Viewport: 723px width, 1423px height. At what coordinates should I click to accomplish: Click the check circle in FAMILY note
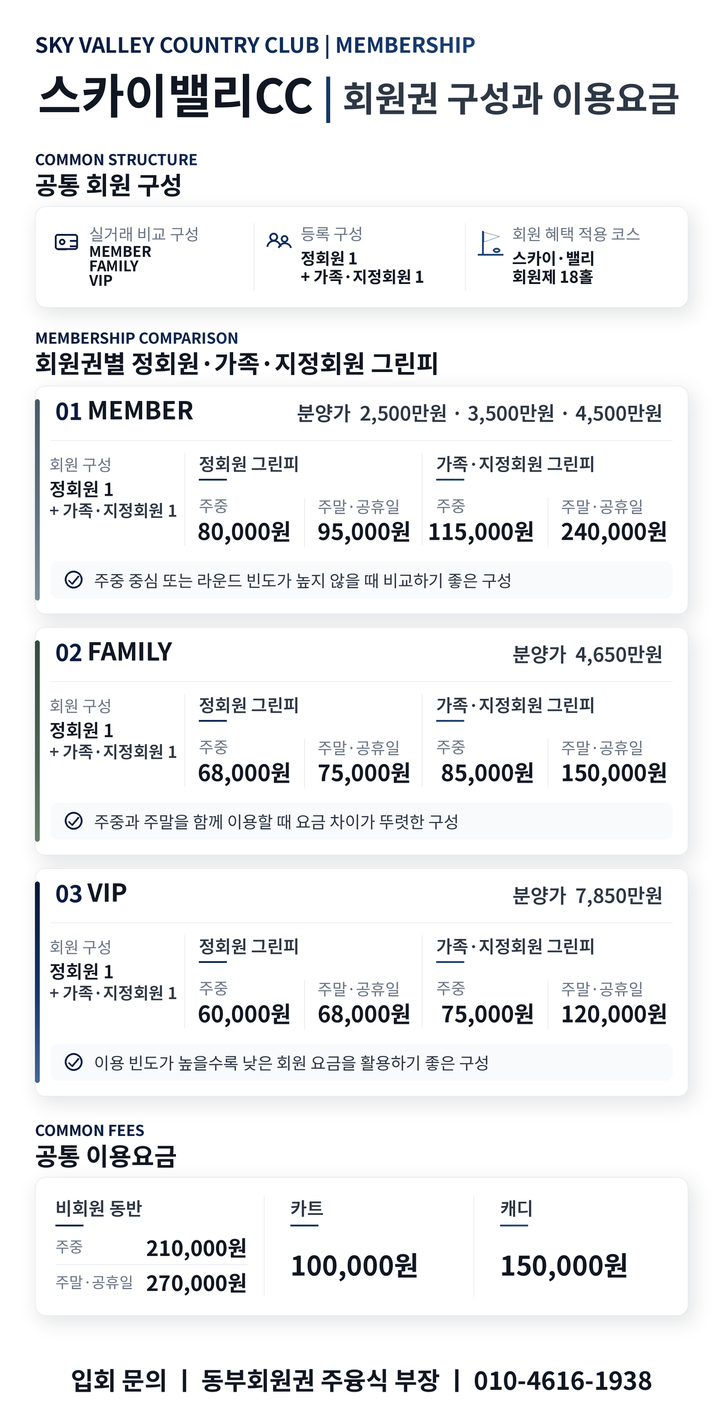click(x=74, y=821)
